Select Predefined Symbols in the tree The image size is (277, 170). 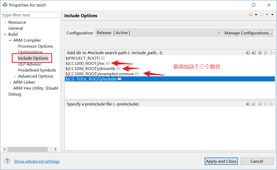[x=37, y=70]
